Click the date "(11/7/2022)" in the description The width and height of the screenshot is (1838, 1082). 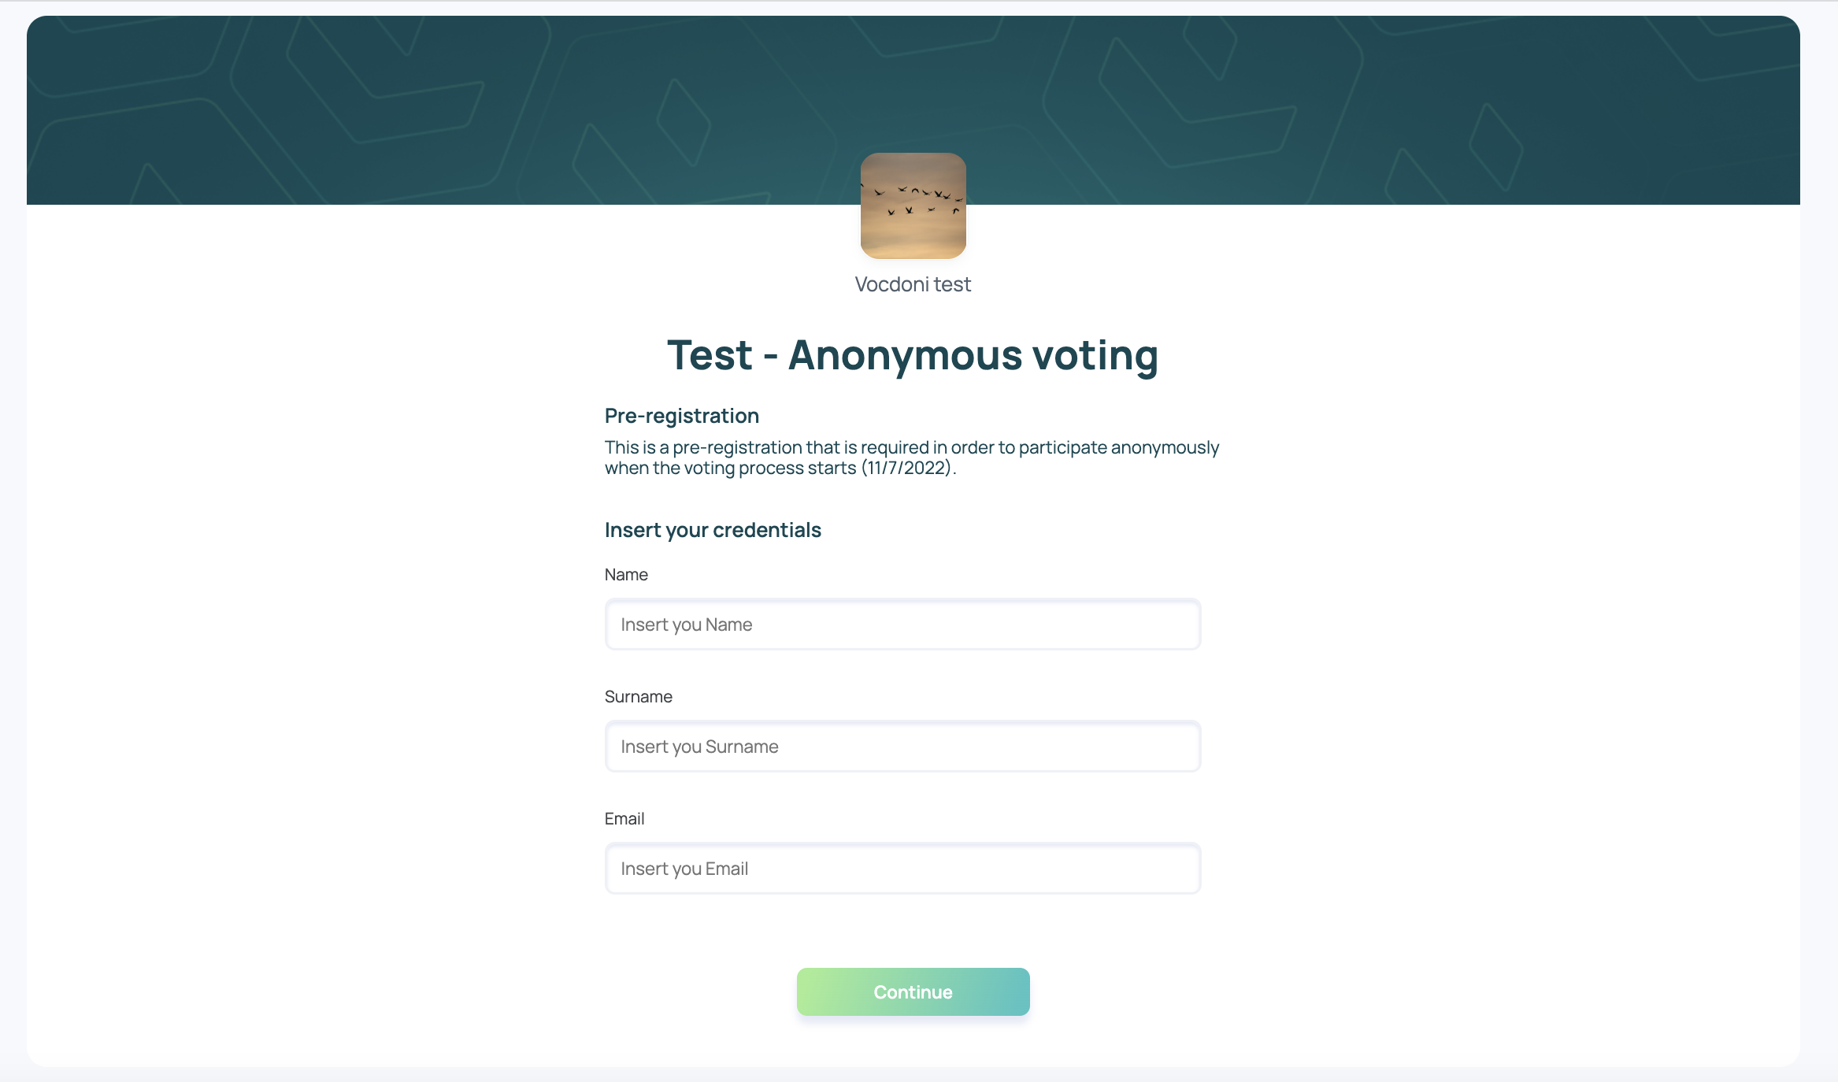pos(907,469)
